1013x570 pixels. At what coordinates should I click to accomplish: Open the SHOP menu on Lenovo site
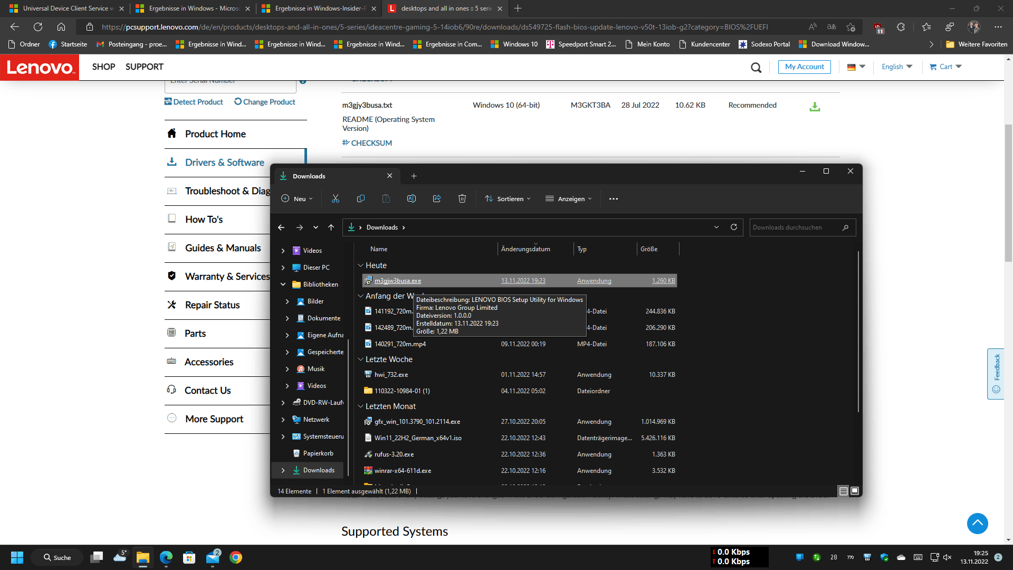pyautogui.click(x=103, y=67)
